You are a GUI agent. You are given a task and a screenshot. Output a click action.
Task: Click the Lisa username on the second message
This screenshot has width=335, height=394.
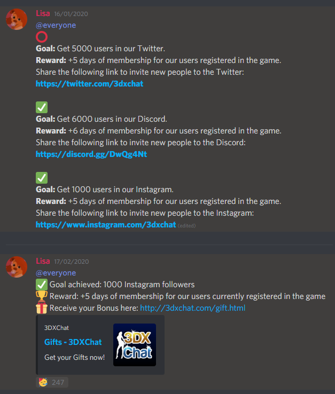43,261
